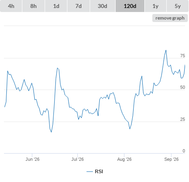Switch to the 4h time range tab

click(11, 6)
